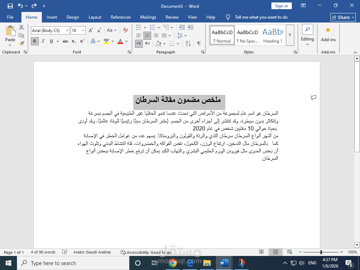Click the Sort icon in Paragraph group

pyautogui.click(x=189, y=43)
